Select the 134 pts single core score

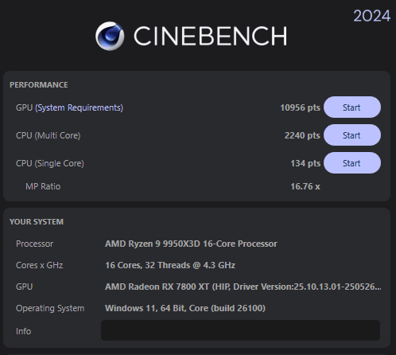(x=305, y=163)
